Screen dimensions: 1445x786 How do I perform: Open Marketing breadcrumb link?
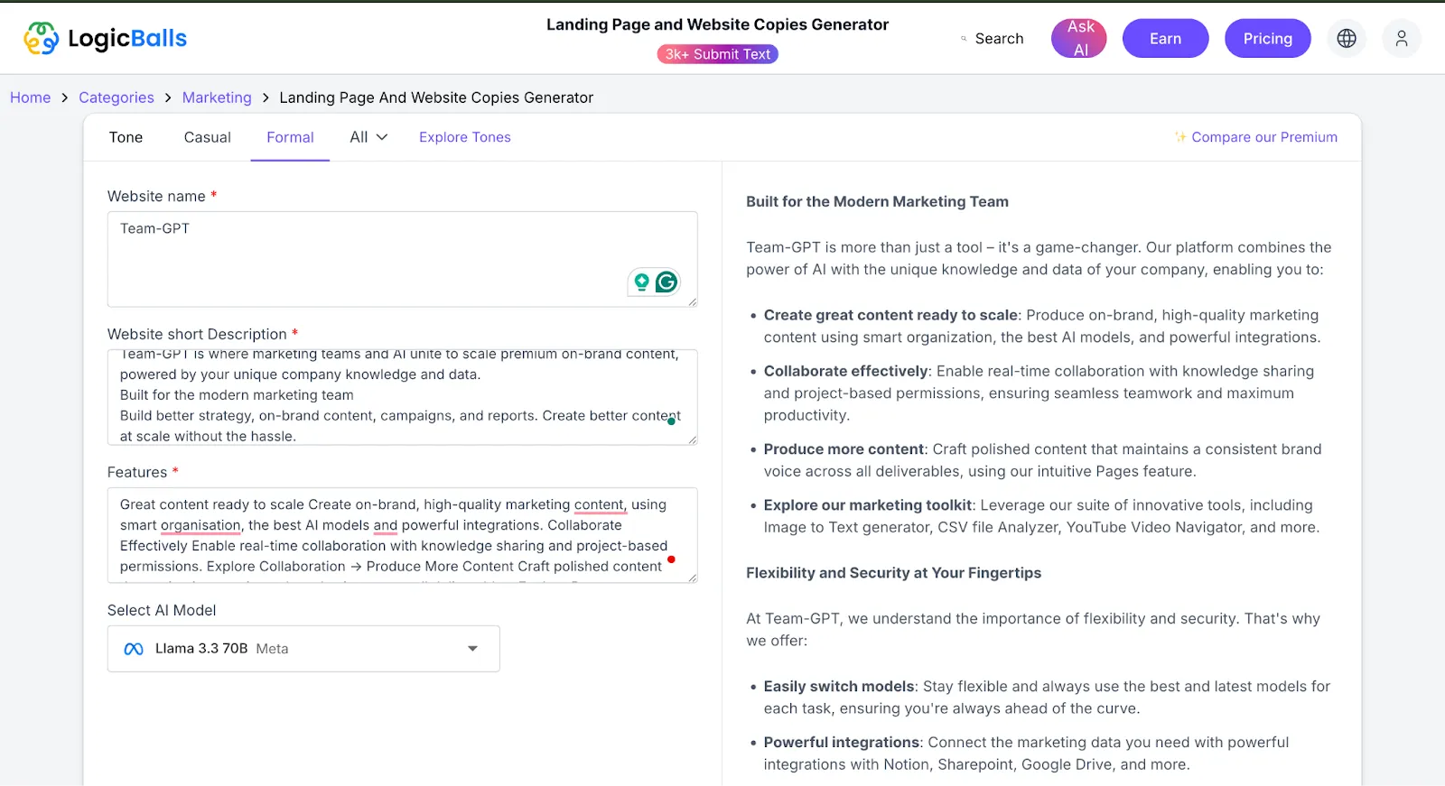coord(217,97)
